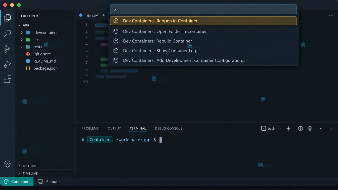The width and height of the screenshot is (338, 190).
Task: Select Dev Containers: Open Folder in Container
Action: coord(203,31)
